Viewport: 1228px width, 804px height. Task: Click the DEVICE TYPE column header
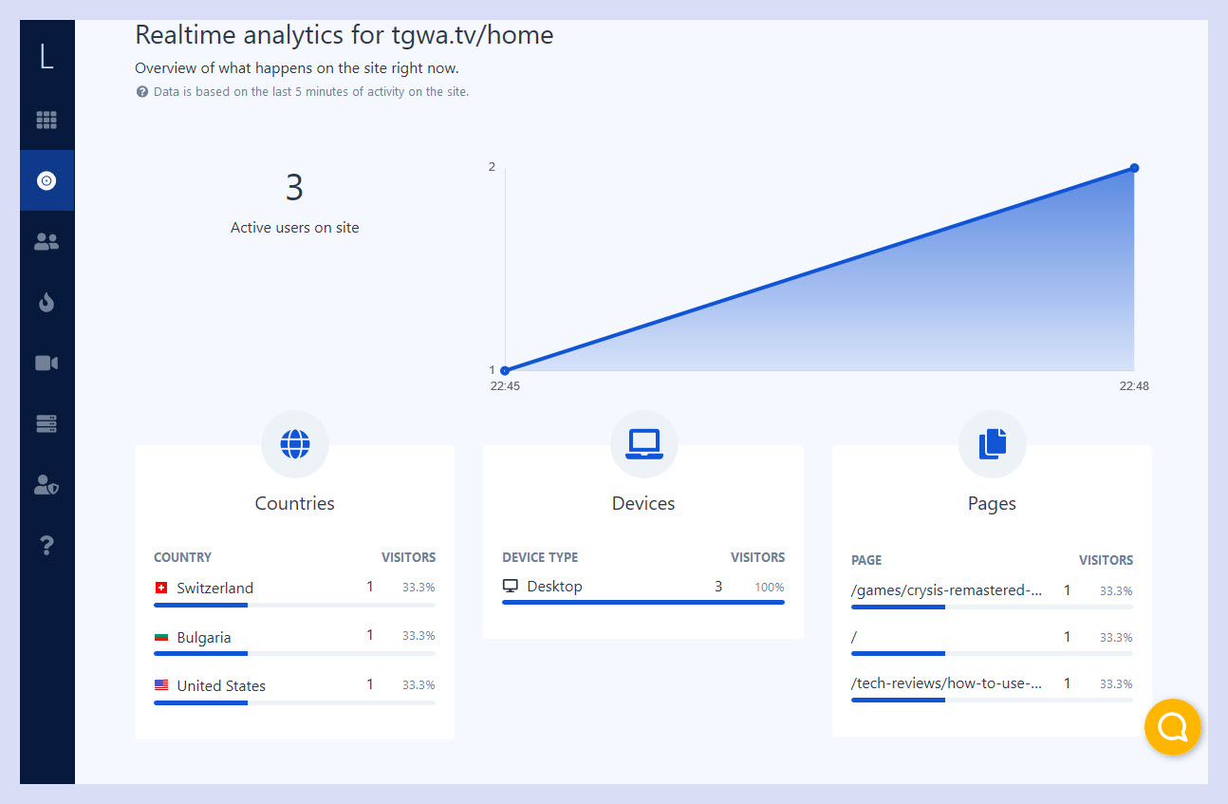(x=540, y=557)
